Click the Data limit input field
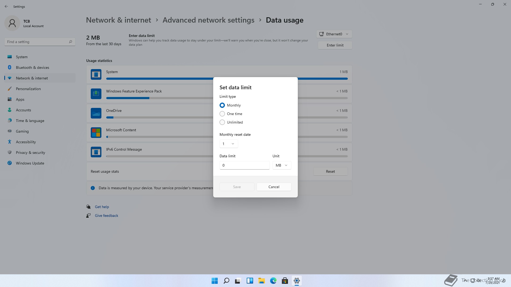This screenshot has height=287, width=511. (x=245, y=165)
